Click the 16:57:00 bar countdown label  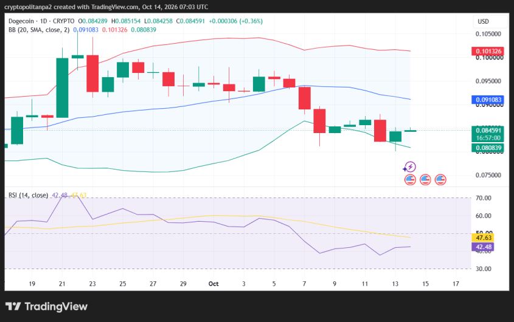488,138
